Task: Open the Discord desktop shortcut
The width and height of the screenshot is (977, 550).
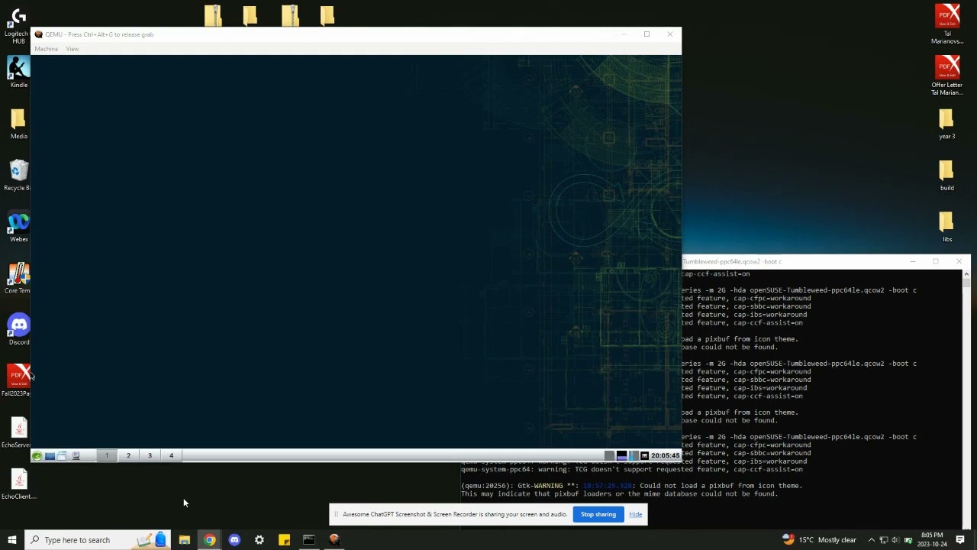Action: pyautogui.click(x=18, y=330)
